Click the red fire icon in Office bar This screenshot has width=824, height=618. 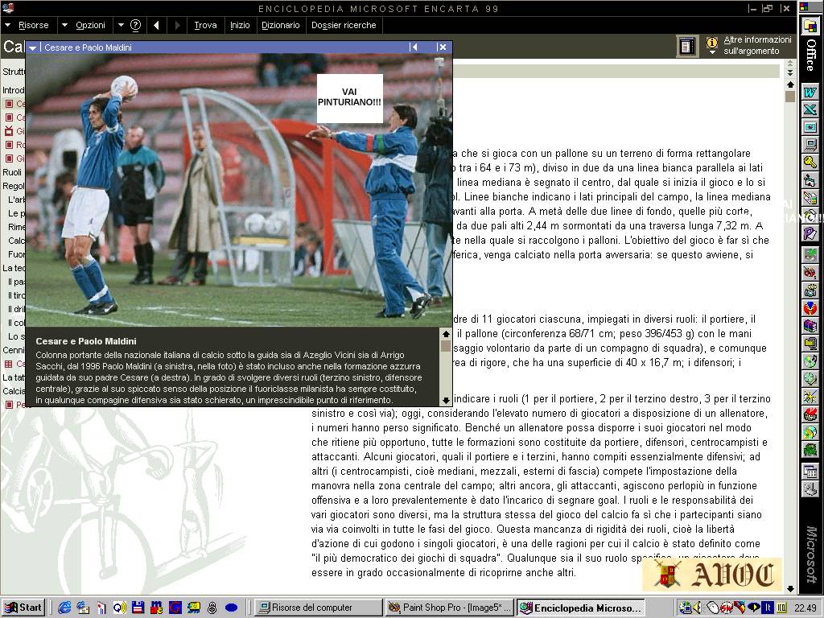click(x=810, y=414)
